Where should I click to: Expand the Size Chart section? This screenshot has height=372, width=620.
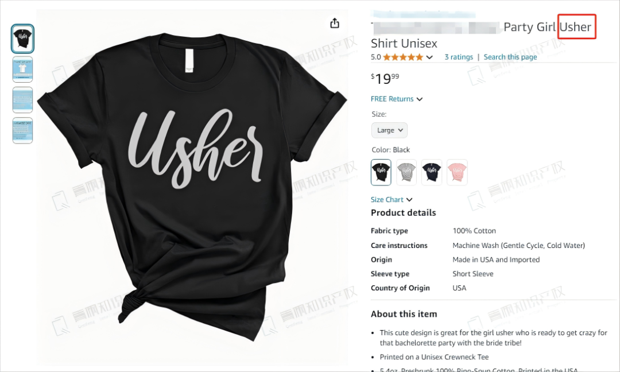392,200
